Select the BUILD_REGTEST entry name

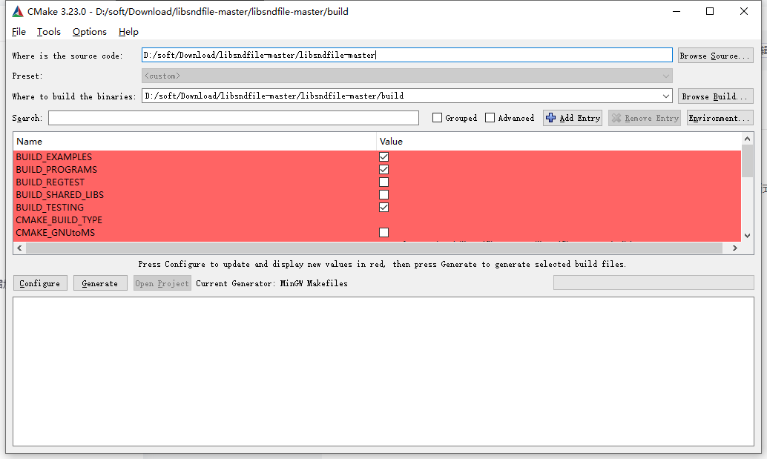(50, 182)
